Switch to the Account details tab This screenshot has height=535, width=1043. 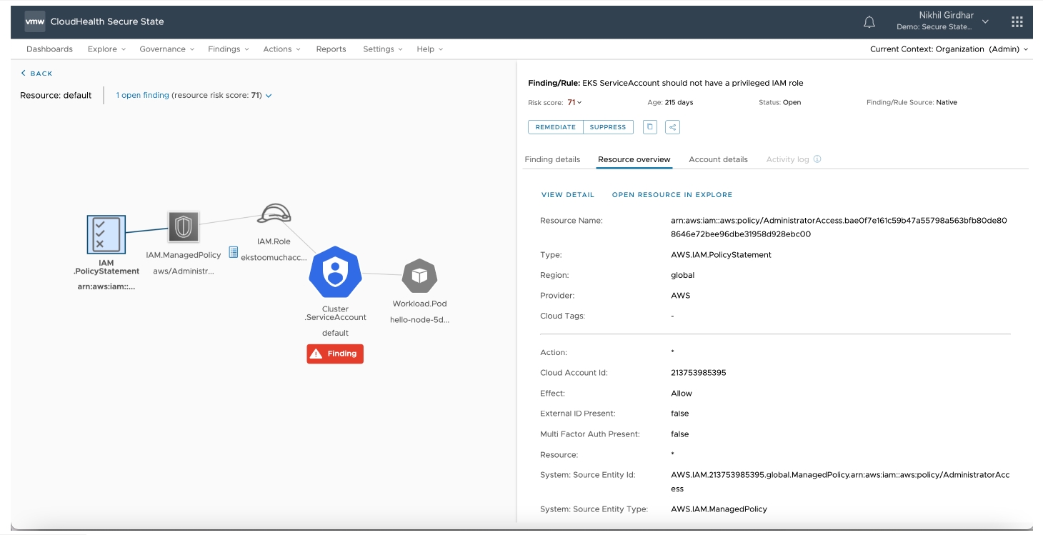click(718, 159)
